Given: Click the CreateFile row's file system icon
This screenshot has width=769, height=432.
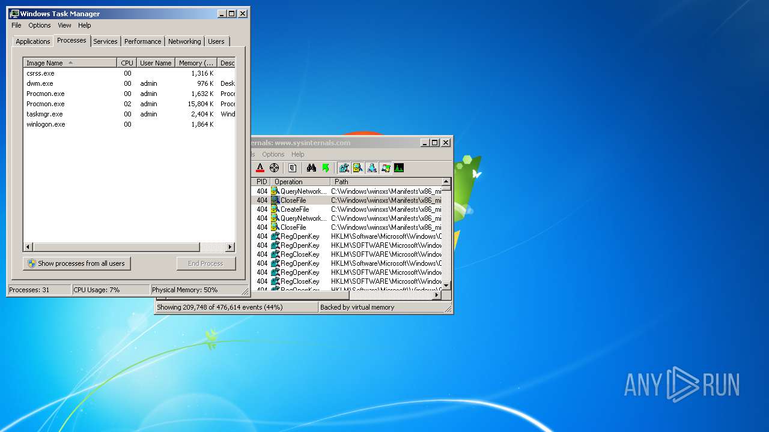Looking at the screenshot, I should pyautogui.click(x=275, y=209).
